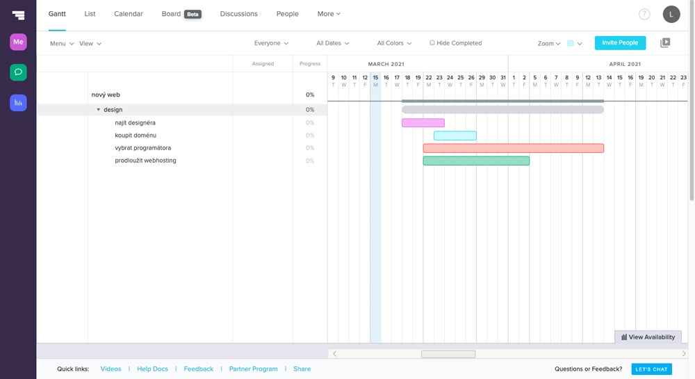The height and width of the screenshot is (379, 695).
Task: Select the red vybrat programátora bar
Action: [514, 148]
